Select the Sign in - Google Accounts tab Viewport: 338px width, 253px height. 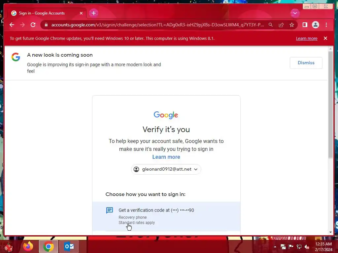coord(47,13)
